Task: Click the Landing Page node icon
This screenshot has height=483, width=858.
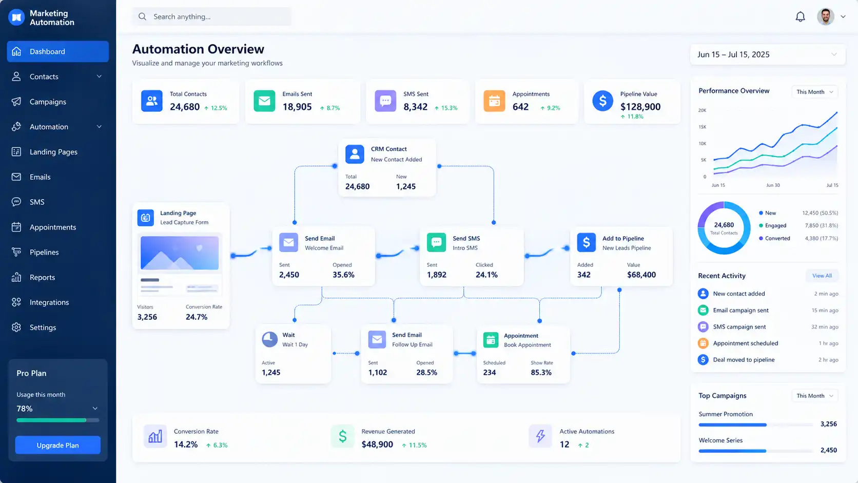Action: point(146,218)
